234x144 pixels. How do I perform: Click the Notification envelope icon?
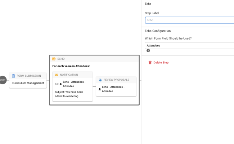pos(57,75)
